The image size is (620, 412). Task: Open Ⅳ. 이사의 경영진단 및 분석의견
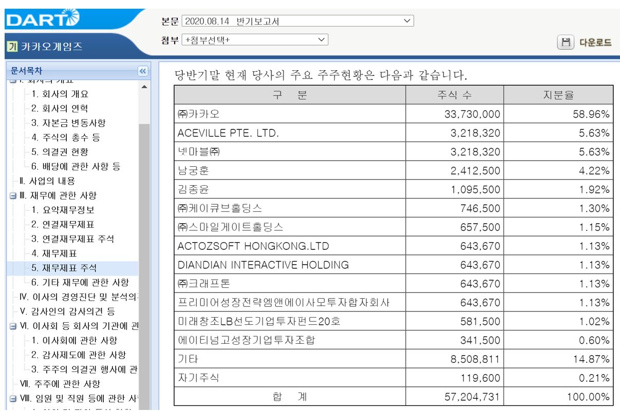coord(79,297)
